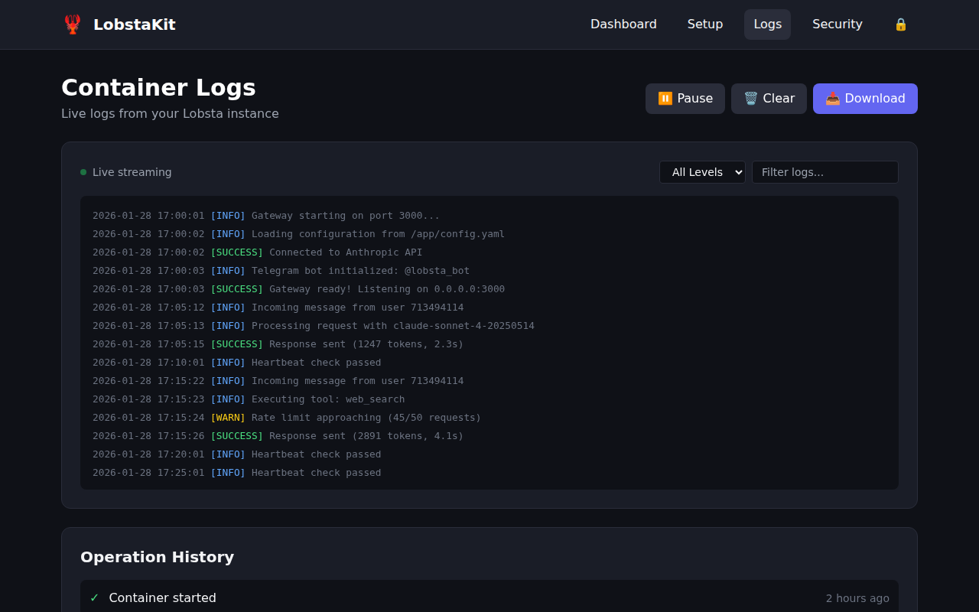Click the green checkmark beside Container started
This screenshot has width=979, height=612.
tap(94, 597)
